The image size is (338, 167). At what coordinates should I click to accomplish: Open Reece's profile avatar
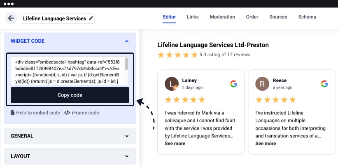point(262,84)
